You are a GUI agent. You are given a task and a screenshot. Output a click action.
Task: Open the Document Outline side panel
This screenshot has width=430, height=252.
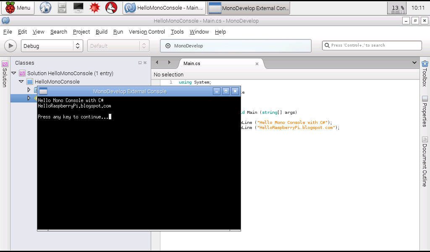[425, 162]
